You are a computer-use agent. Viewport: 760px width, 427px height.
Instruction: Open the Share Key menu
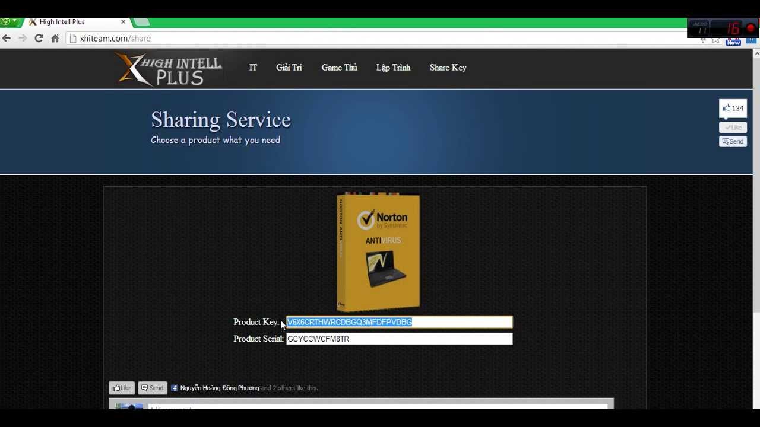448,68
